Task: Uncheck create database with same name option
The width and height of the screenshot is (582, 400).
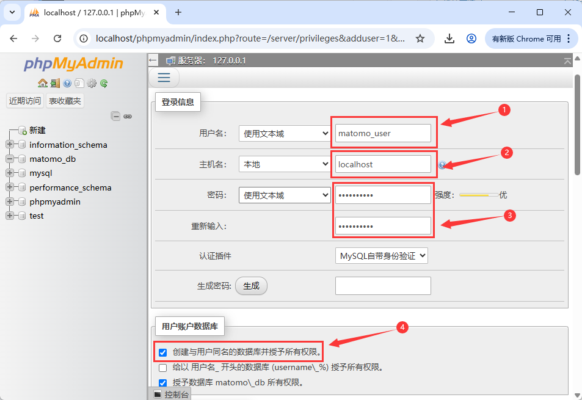Action: pyautogui.click(x=162, y=352)
